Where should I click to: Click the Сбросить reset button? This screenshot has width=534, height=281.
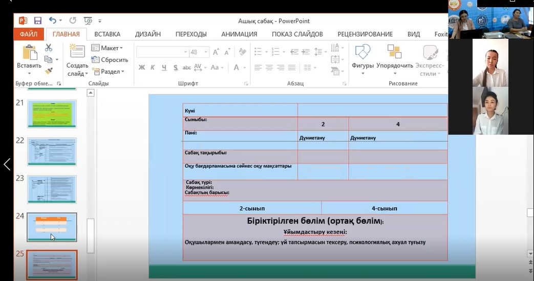coord(110,60)
